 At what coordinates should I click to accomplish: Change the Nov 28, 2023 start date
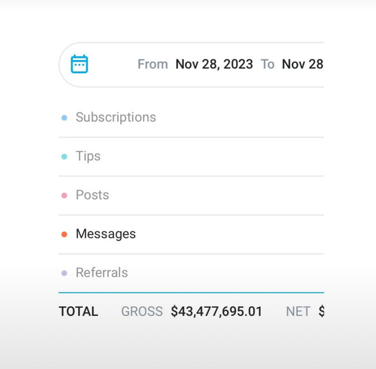(x=214, y=64)
